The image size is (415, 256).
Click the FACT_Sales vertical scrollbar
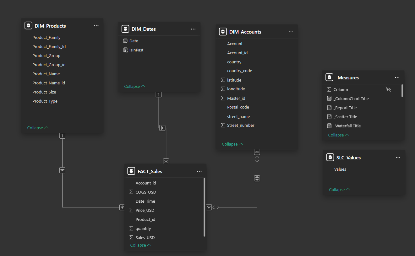(205, 207)
